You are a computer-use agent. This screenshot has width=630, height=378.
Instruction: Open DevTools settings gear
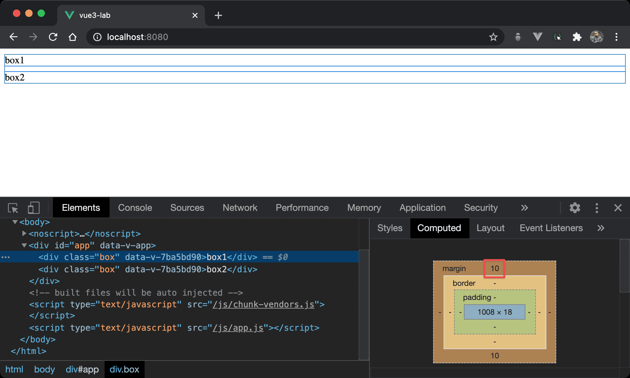click(x=575, y=208)
